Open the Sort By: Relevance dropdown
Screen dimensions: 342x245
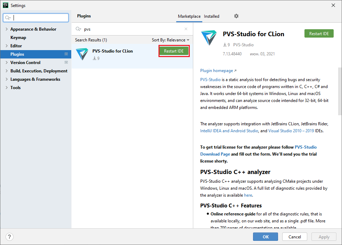tap(171, 40)
